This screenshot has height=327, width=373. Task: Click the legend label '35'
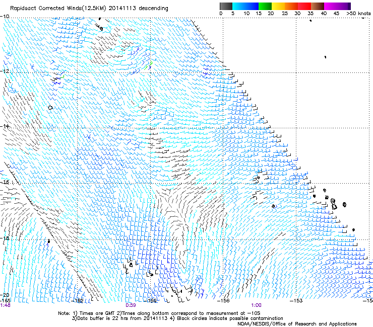point(310,14)
